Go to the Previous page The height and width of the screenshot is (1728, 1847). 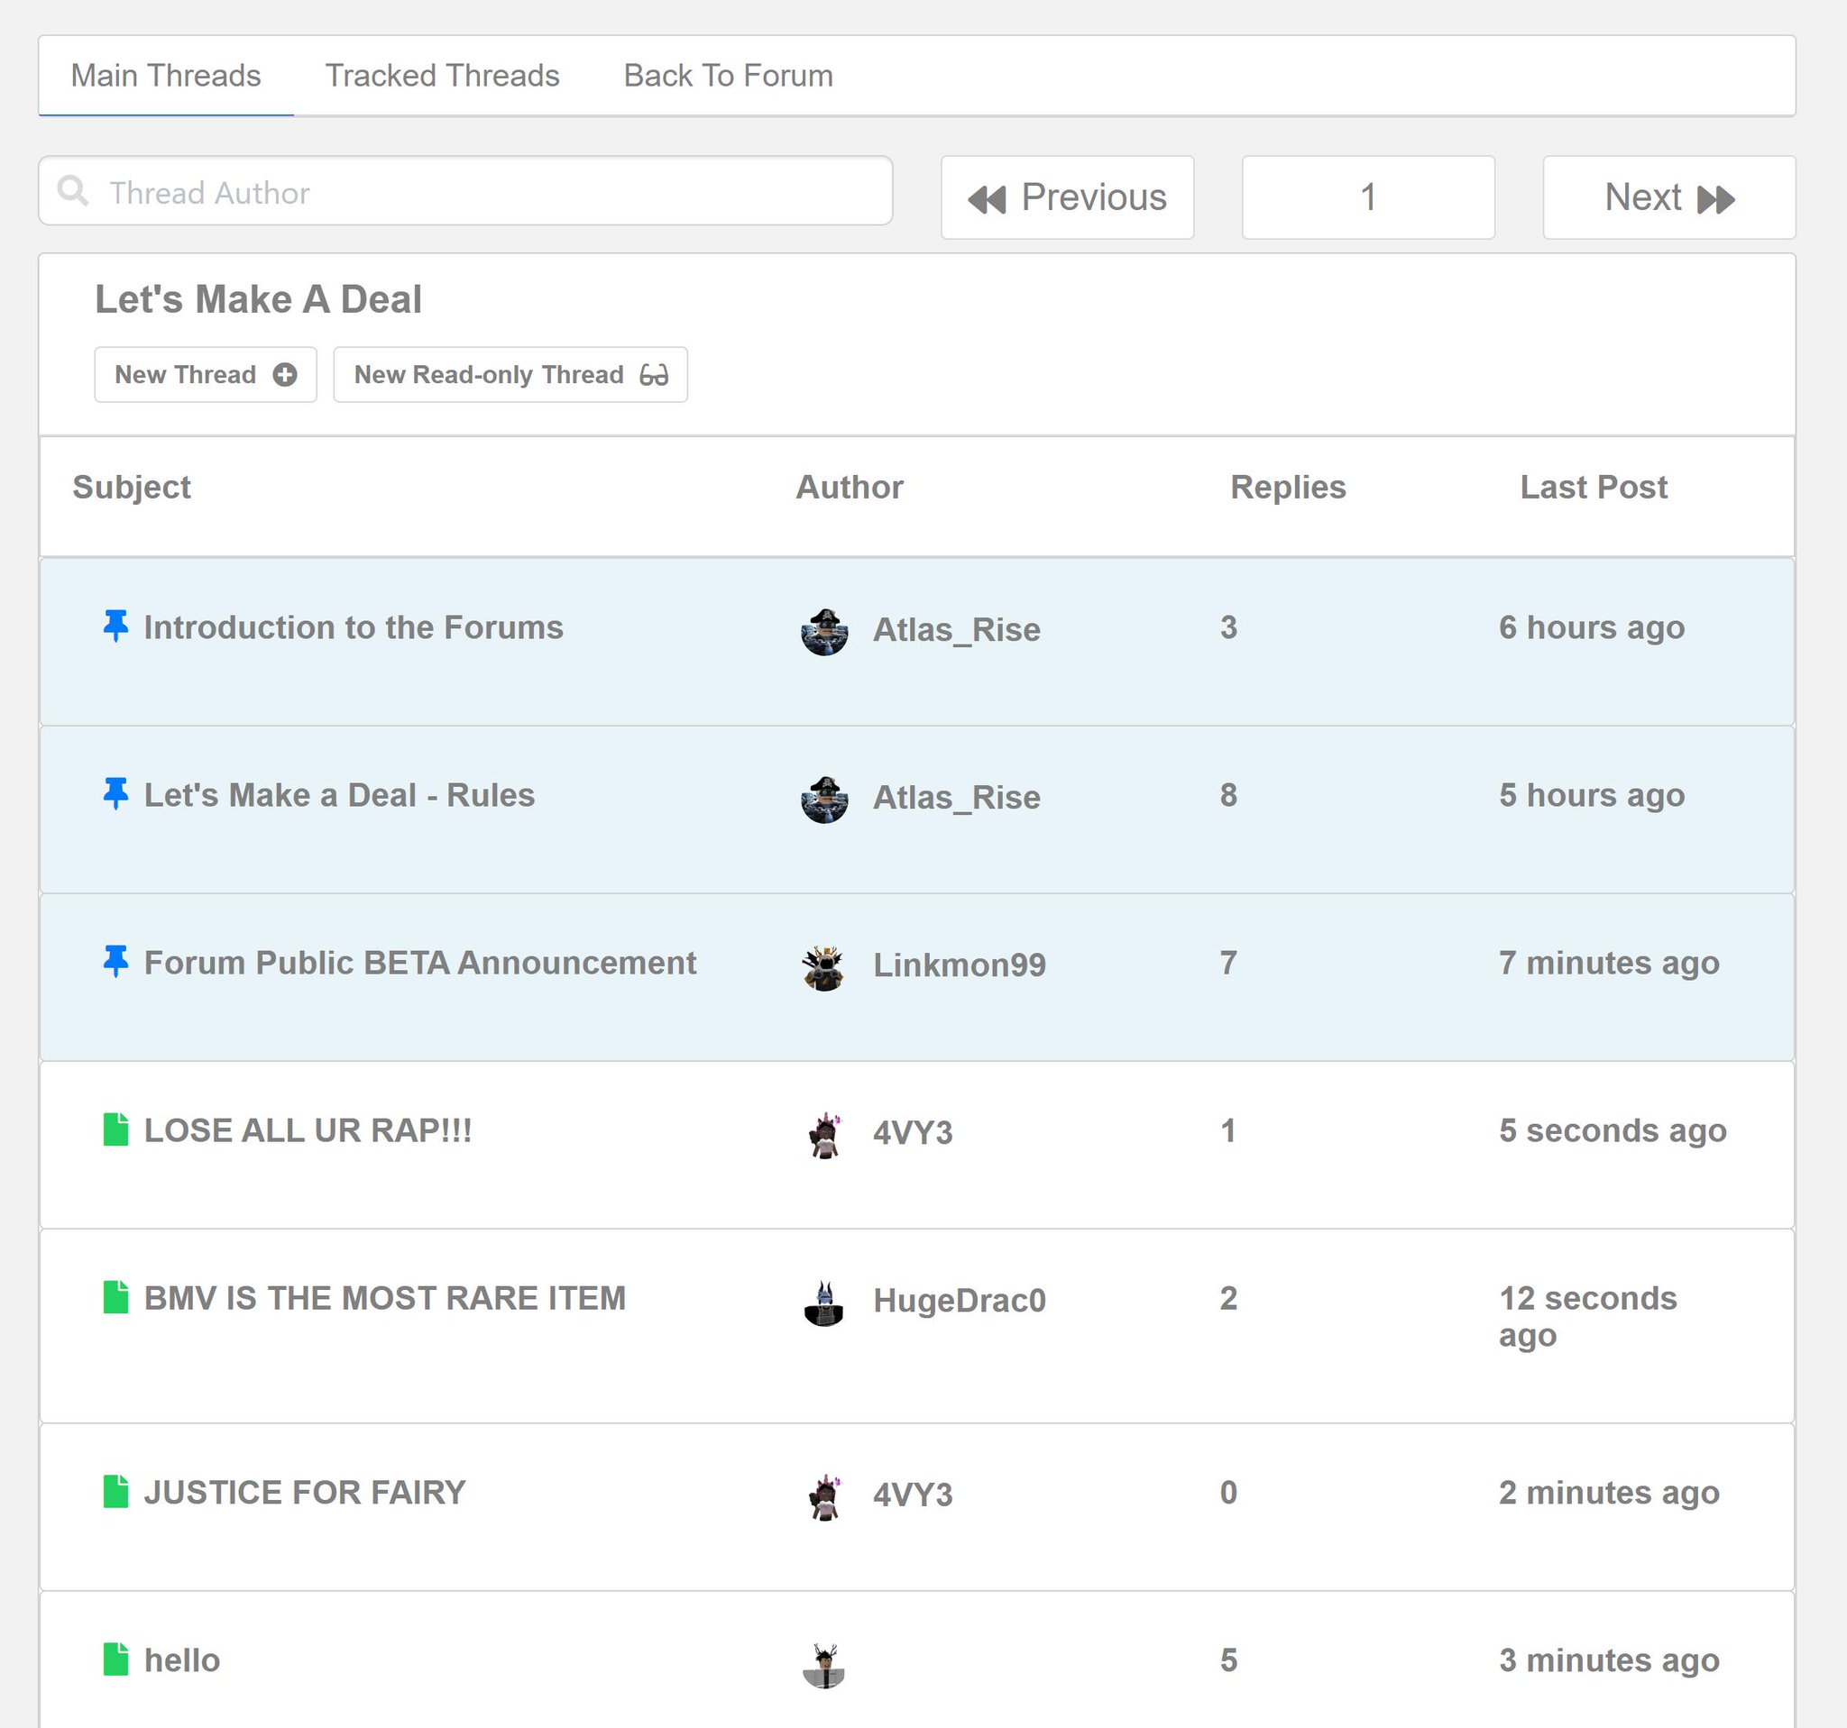pyautogui.click(x=1067, y=197)
